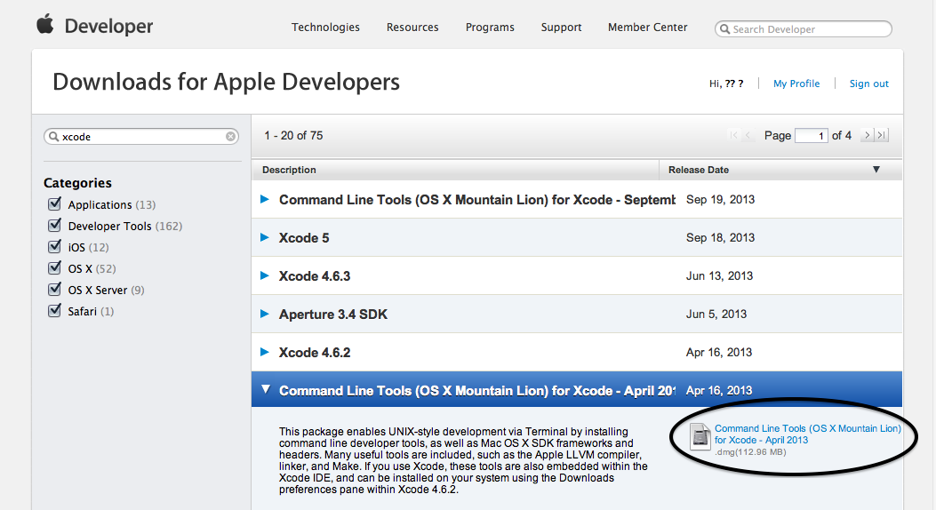The height and width of the screenshot is (510, 936).
Task: Click magnifier icon in Search Developer field
Action: pyautogui.click(x=724, y=29)
